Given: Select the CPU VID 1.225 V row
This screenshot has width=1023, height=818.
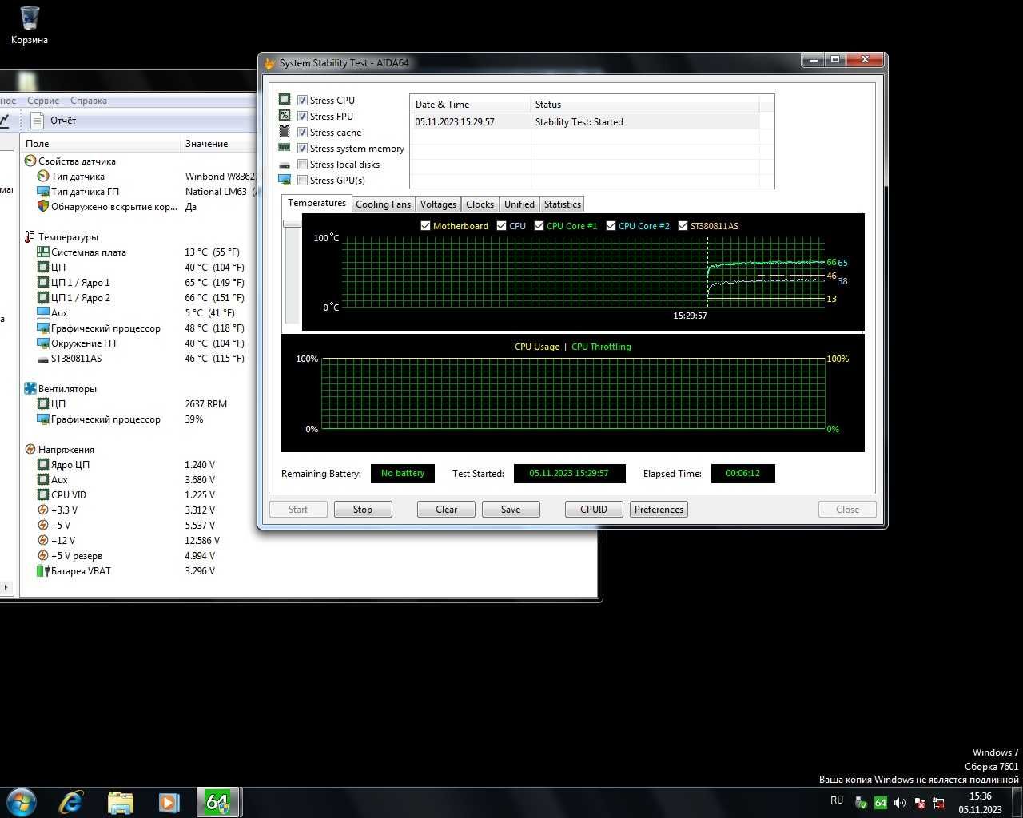Looking at the screenshot, I should [x=138, y=495].
